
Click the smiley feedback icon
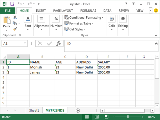[156, 10]
